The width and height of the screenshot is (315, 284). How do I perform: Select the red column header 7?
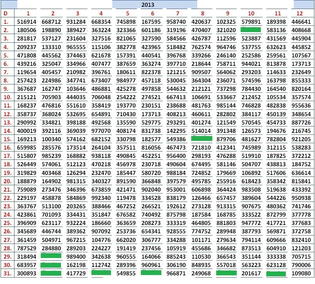[x=177, y=13]
